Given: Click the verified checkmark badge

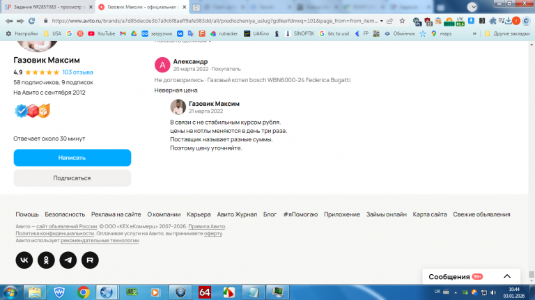Looking at the screenshot, I should [x=21, y=111].
